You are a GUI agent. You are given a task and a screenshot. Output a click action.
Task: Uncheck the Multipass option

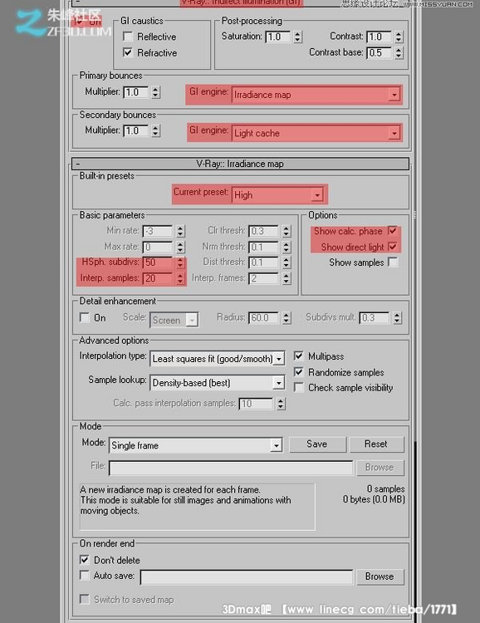[298, 356]
